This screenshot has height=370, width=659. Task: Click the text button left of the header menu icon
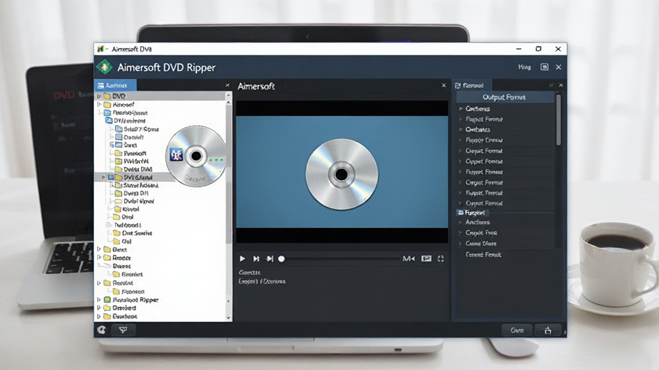[x=524, y=67]
